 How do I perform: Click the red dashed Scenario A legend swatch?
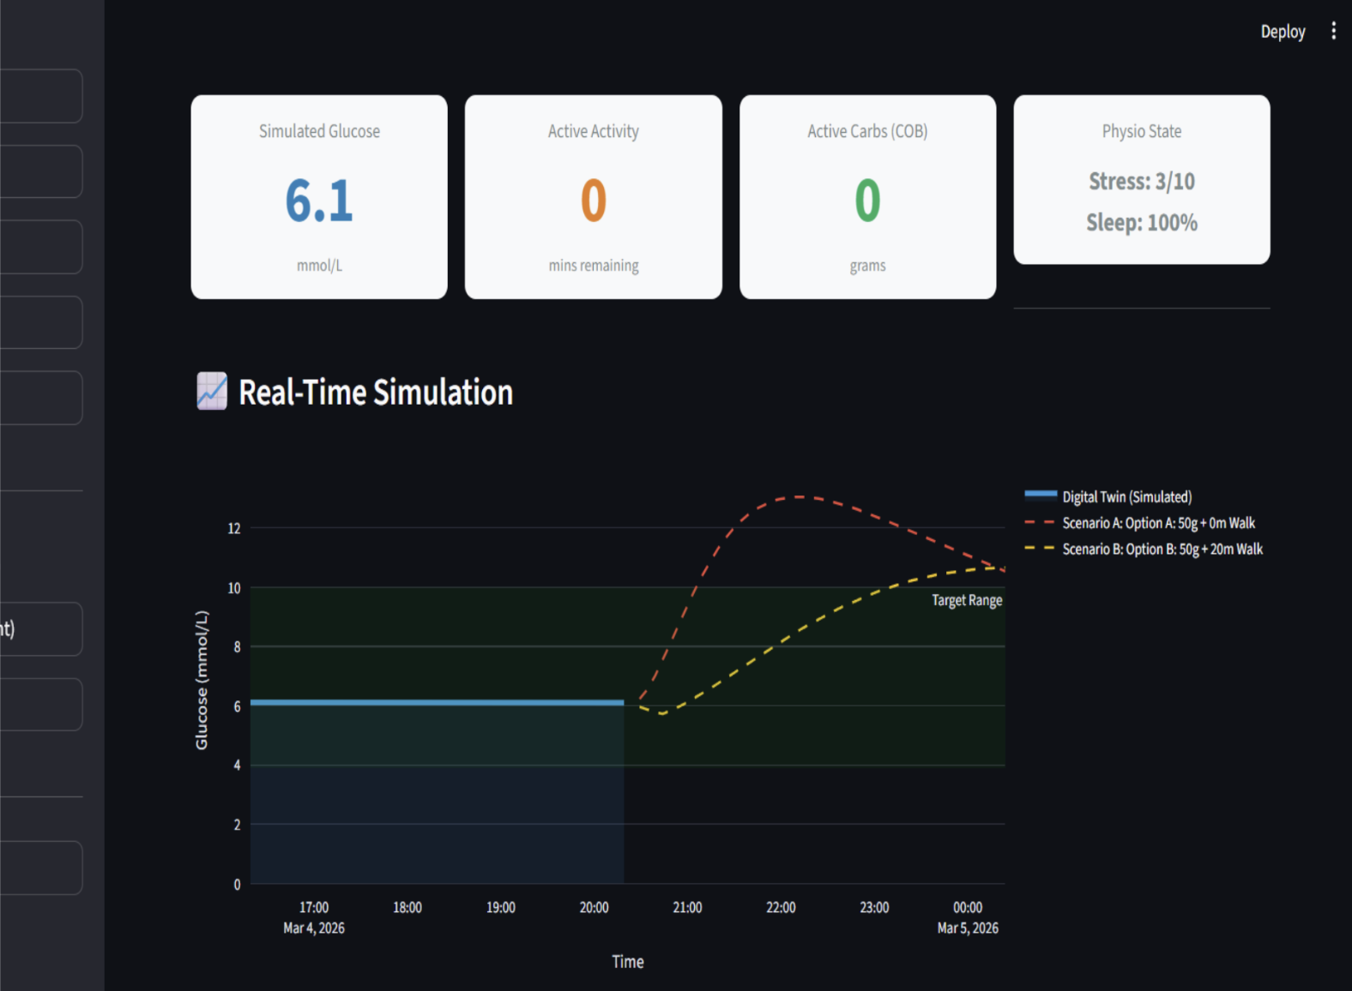[x=1041, y=521]
